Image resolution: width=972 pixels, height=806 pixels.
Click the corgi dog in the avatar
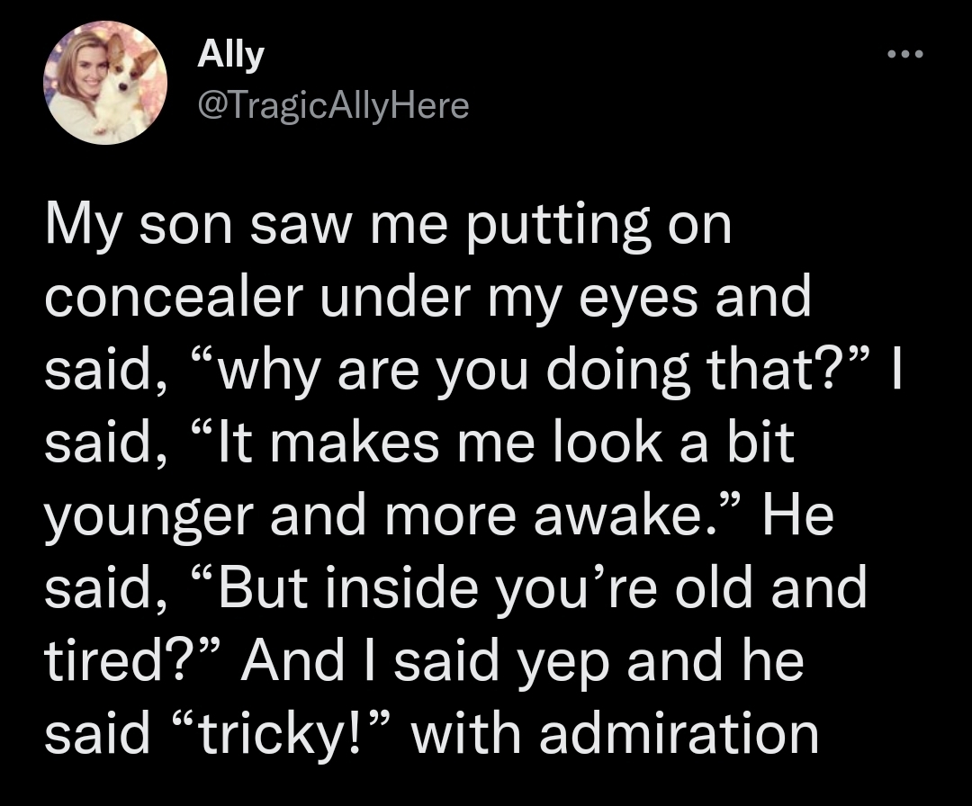click(124, 86)
